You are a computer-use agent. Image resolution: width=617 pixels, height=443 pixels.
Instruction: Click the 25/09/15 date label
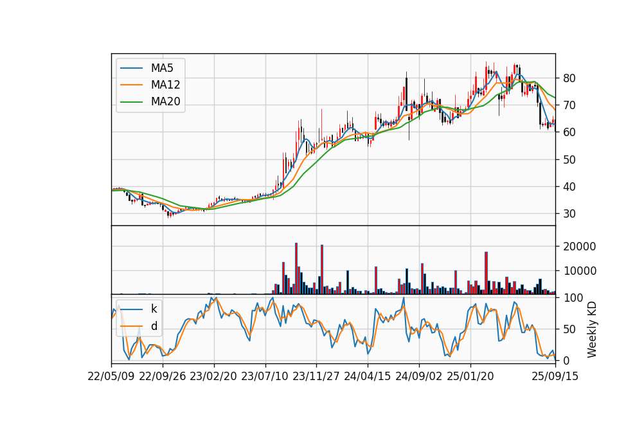pyautogui.click(x=555, y=376)
